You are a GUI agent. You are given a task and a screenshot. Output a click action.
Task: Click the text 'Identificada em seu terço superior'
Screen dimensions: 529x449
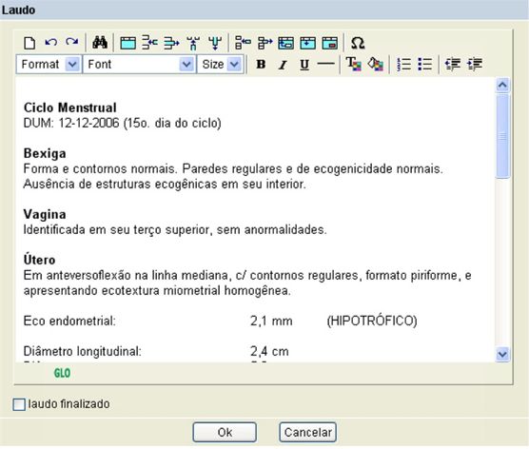[118, 230]
